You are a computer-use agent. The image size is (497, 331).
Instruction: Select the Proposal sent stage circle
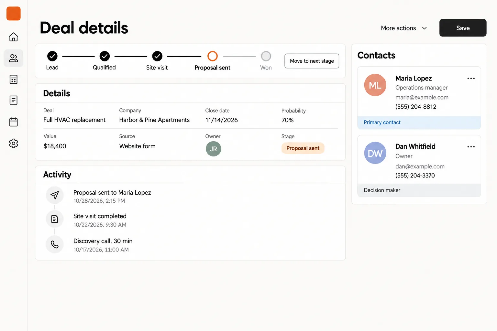pyautogui.click(x=213, y=56)
